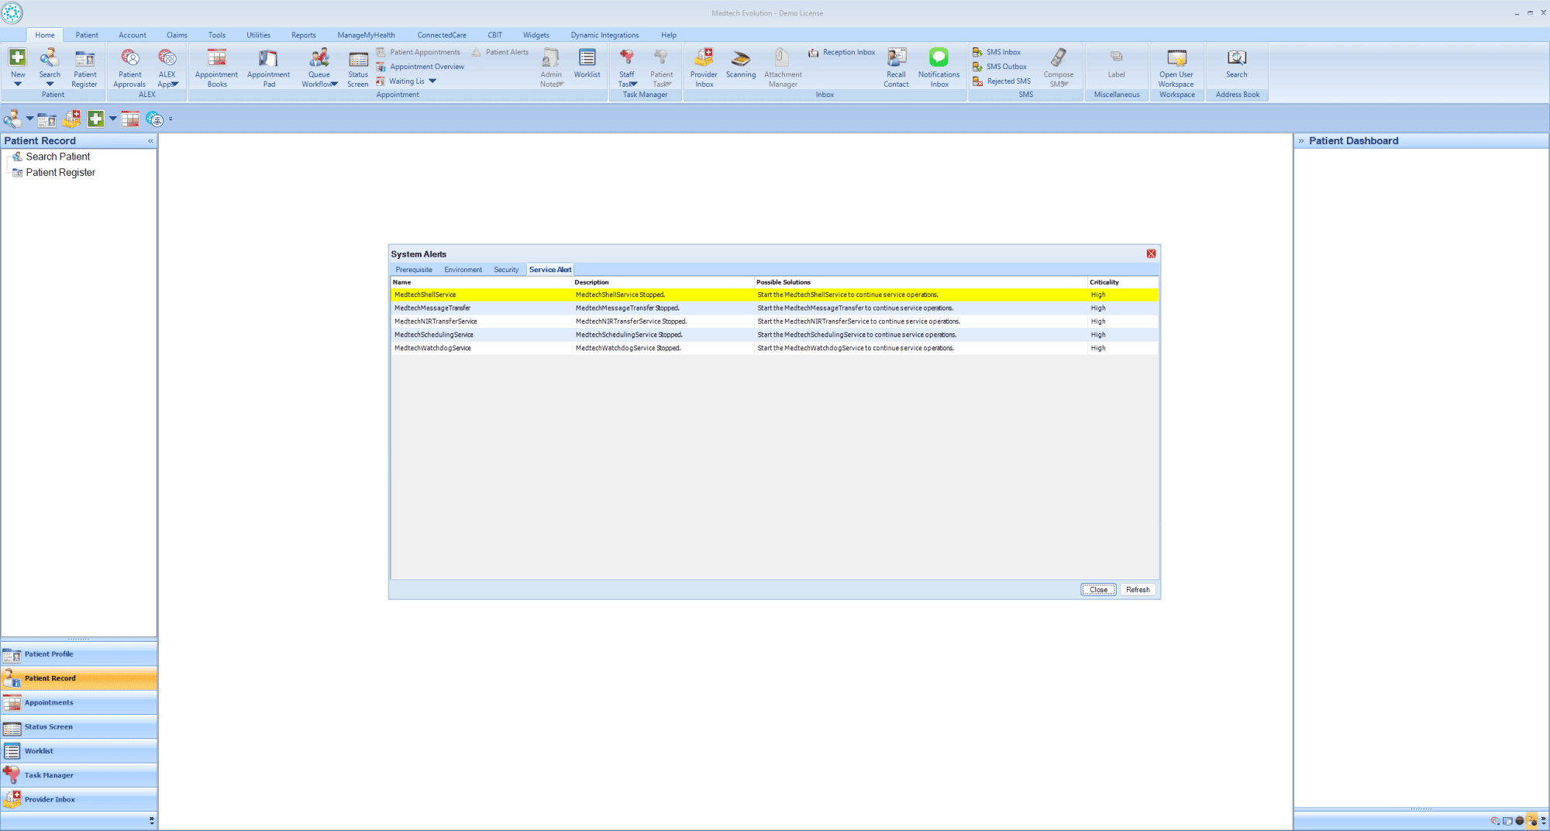Open Patient Approvals in ALEX group
1550x831 pixels.
[x=129, y=67]
